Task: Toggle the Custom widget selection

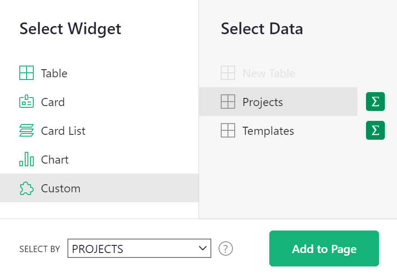Action: point(60,188)
